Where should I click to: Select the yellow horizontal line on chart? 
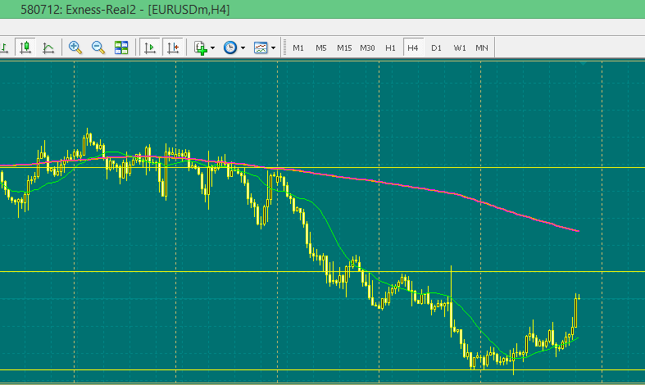click(410, 167)
